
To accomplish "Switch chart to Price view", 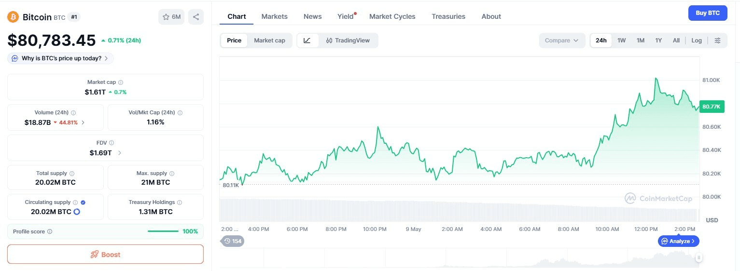I will pyautogui.click(x=234, y=41).
